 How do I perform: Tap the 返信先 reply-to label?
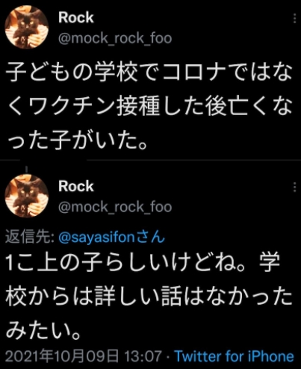[30, 237]
